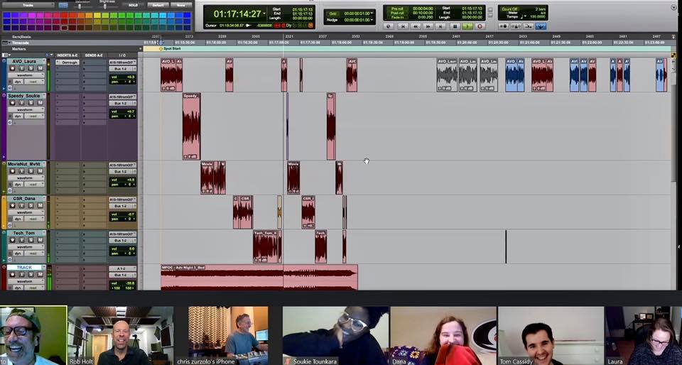Adjust the Brightness slider in color palette
The image size is (682, 365).
click(105, 6)
